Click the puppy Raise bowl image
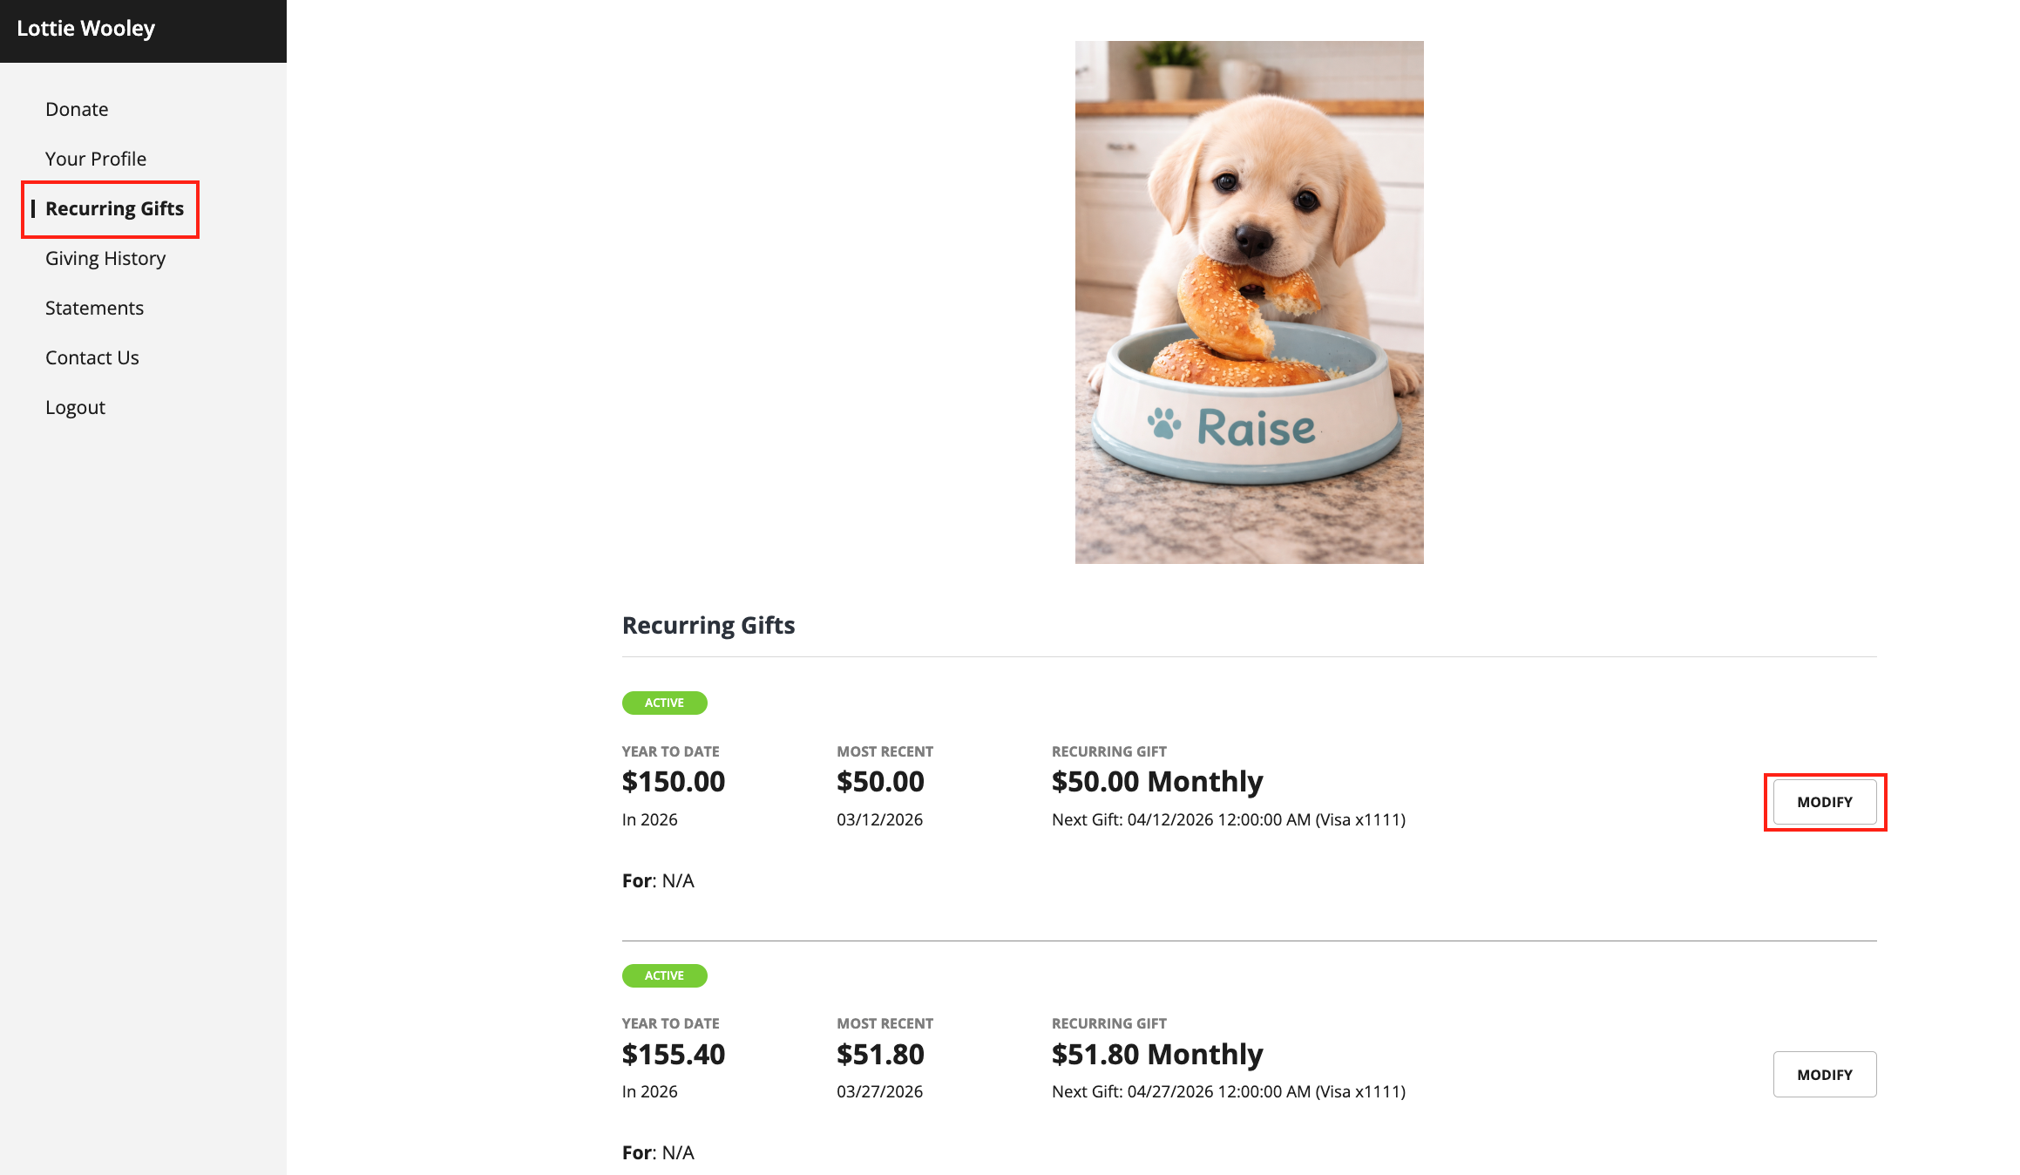The image size is (2020, 1175). pos(1249,302)
